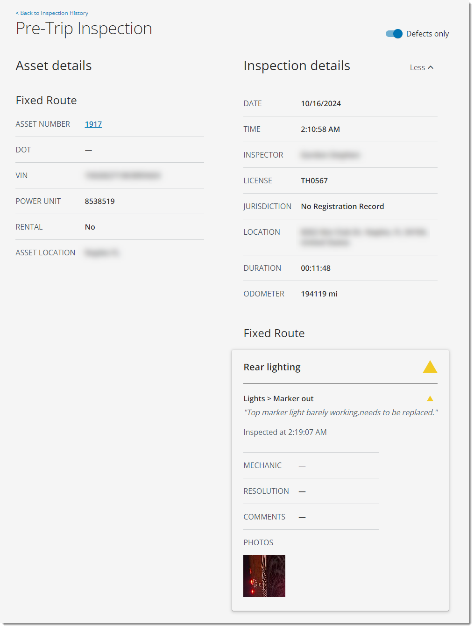Select the Rear lighting card title
This screenshot has height=628, width=474.
tap(272, 367)
